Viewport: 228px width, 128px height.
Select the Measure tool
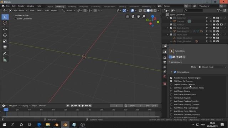point(5,59)
